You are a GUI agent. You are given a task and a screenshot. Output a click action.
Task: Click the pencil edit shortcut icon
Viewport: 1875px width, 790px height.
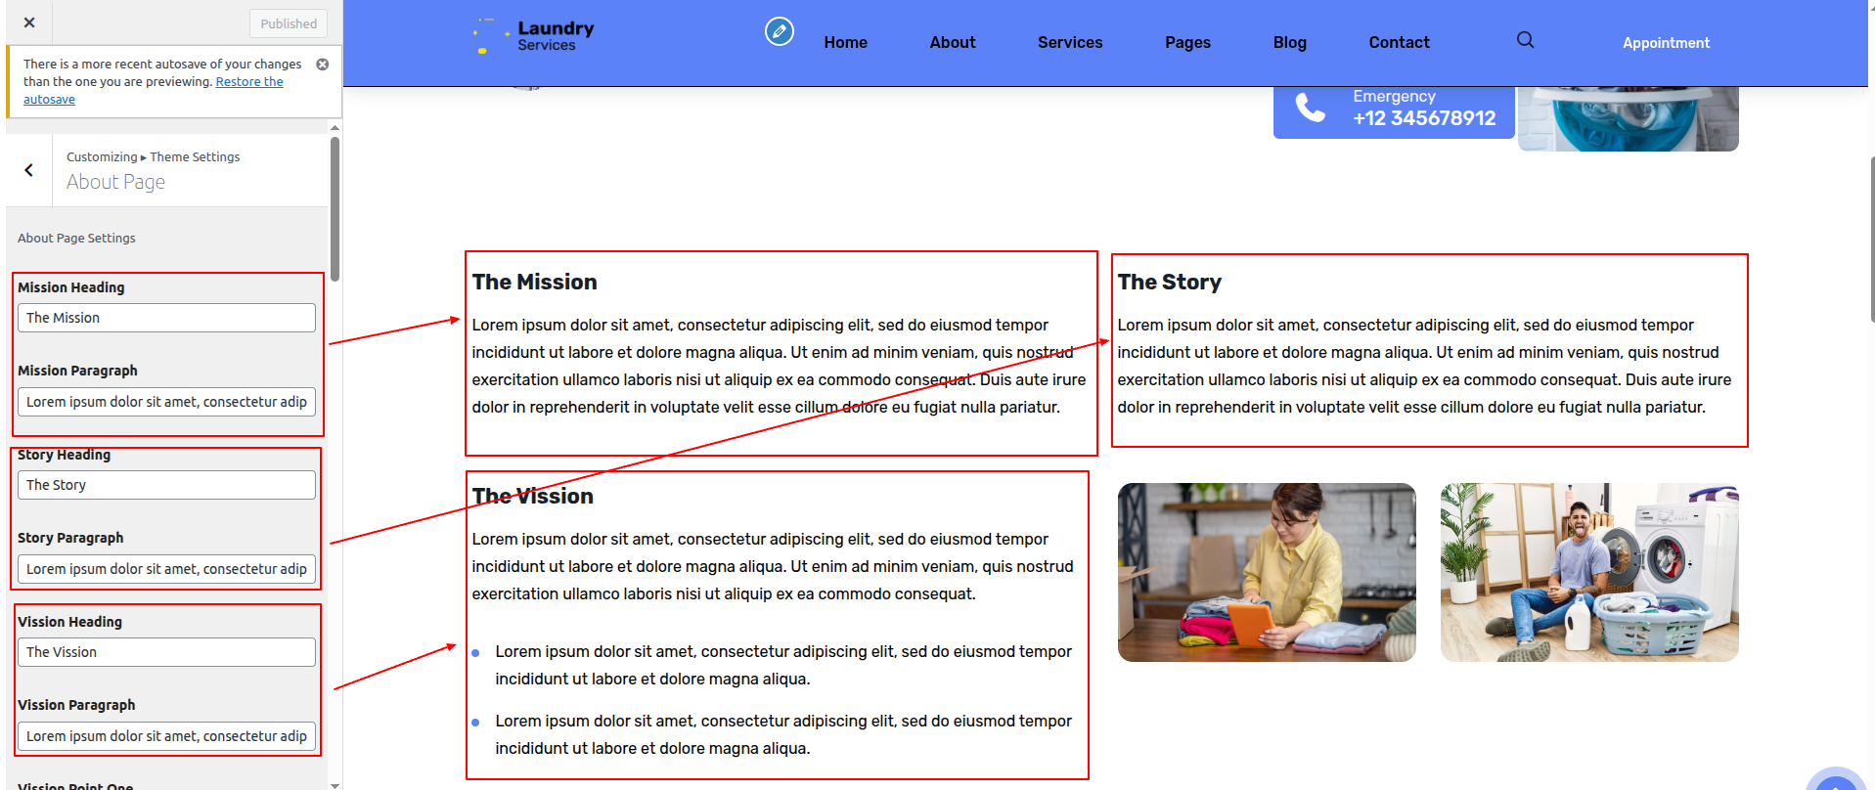click(x=779, y=32)
